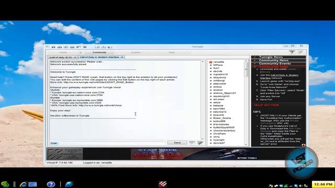This screenshot has width=335, height=188.
Task: Open the tunngle.net/wiki/Voice link in chat
Action: (x=100, y=105)
